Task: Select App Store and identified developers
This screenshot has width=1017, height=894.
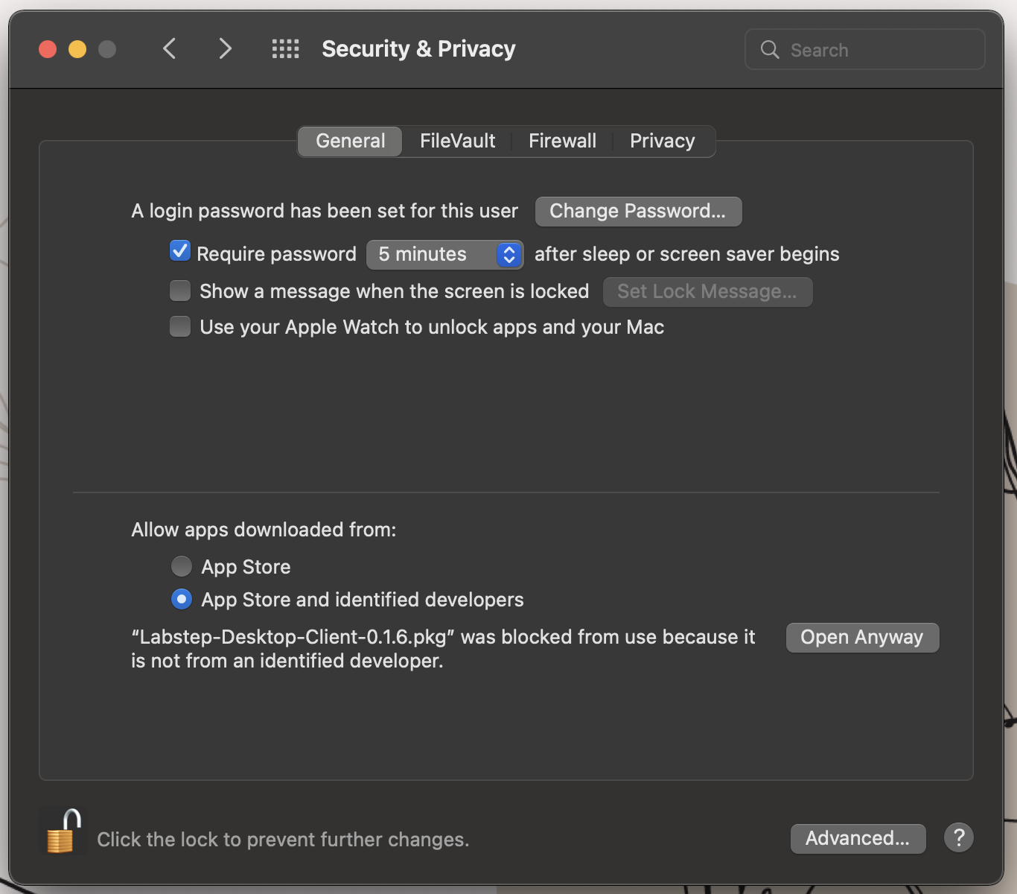Action: click(x=182, y=599)
